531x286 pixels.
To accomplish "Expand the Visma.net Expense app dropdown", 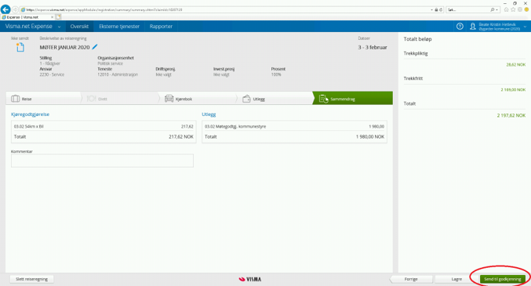I will coord(59,27).
